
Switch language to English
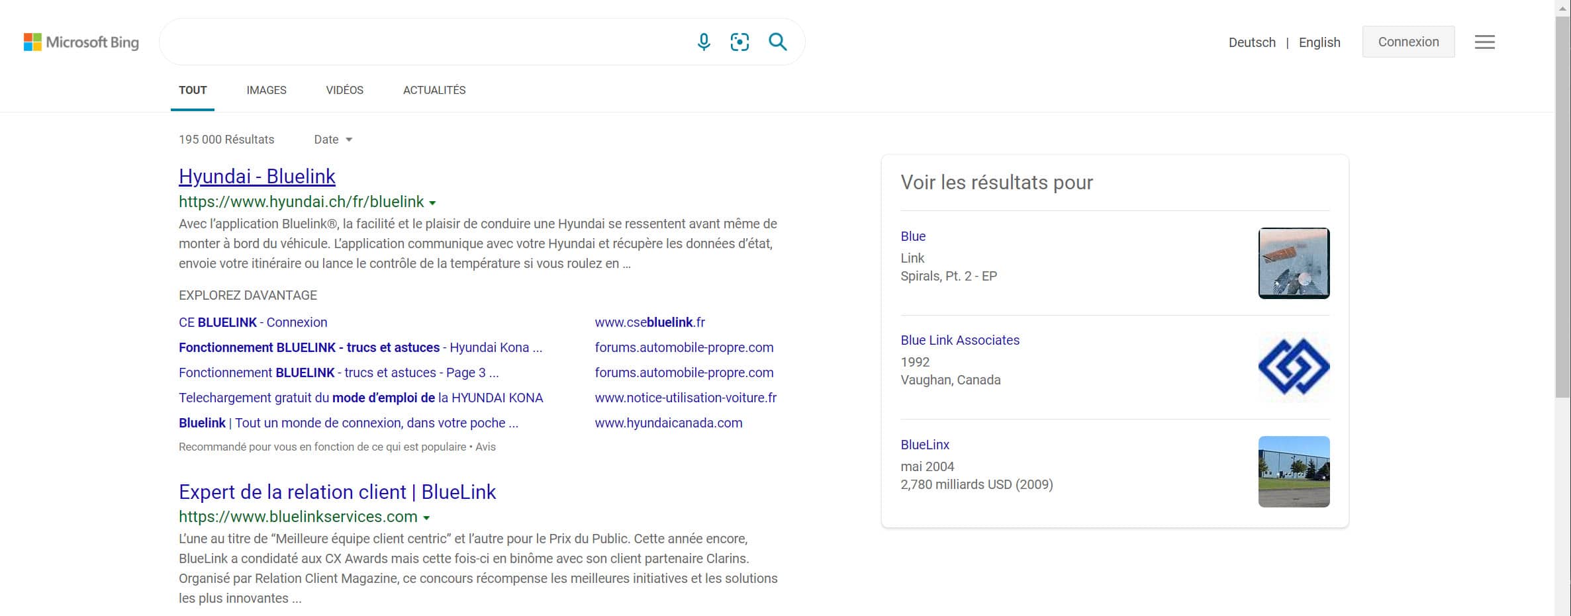1319,42
